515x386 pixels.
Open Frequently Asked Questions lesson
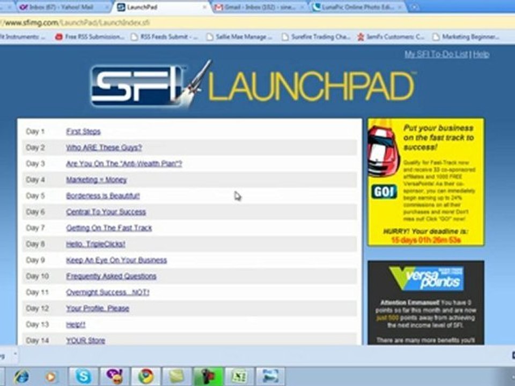click(111, 277)
